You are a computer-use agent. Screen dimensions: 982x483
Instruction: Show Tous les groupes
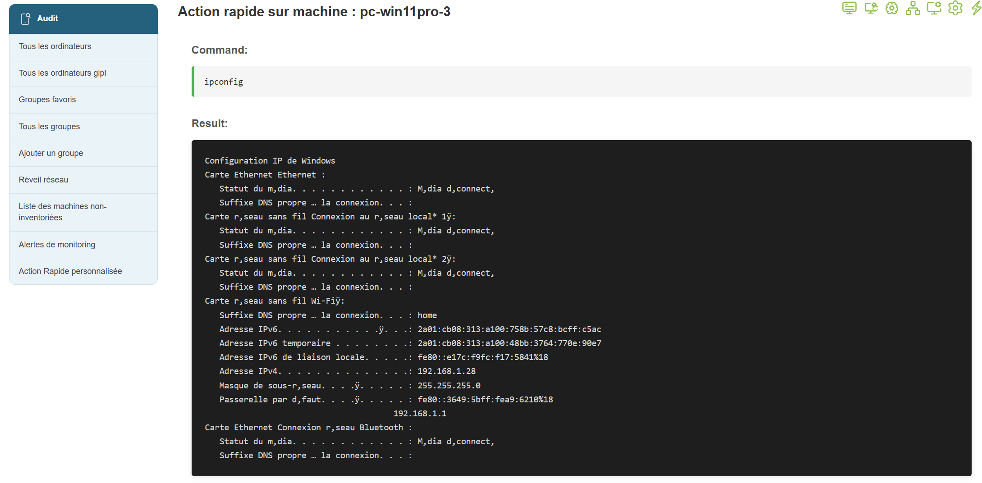[x=49, y=127]
